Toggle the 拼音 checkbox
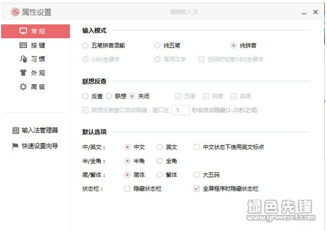327x231 pixels. click(x=206, y=96)
